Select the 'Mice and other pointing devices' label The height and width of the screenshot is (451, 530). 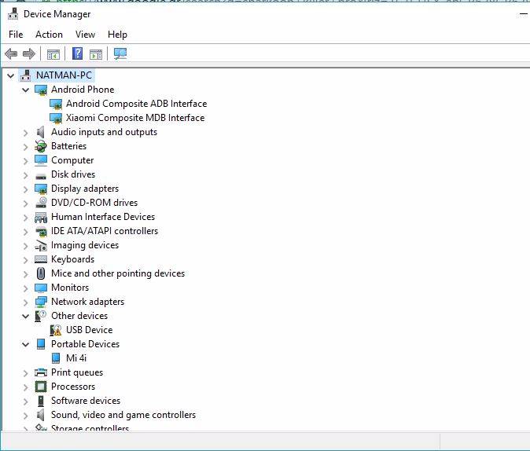[118, 273]
